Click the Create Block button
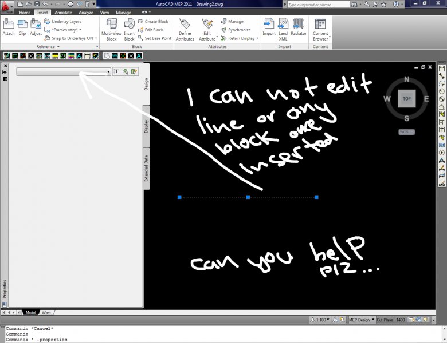 (153, 21)
